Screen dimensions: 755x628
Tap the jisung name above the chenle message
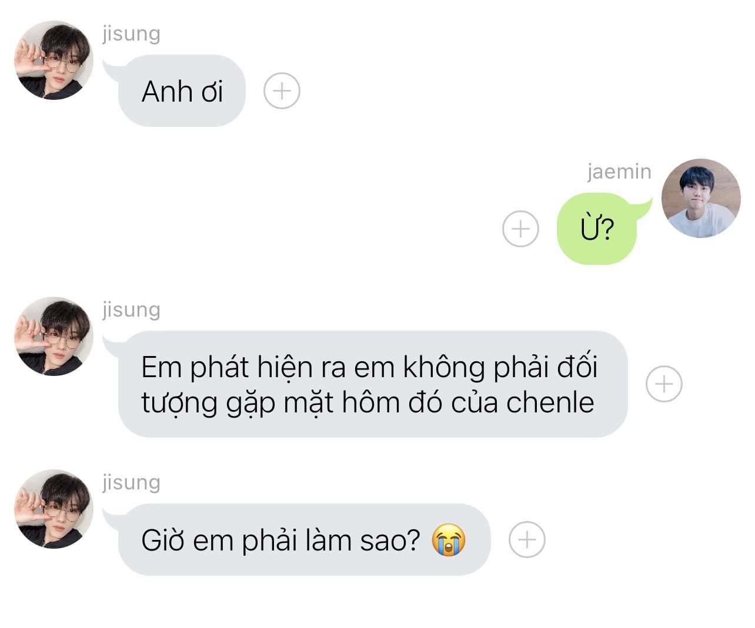(131, 309)
